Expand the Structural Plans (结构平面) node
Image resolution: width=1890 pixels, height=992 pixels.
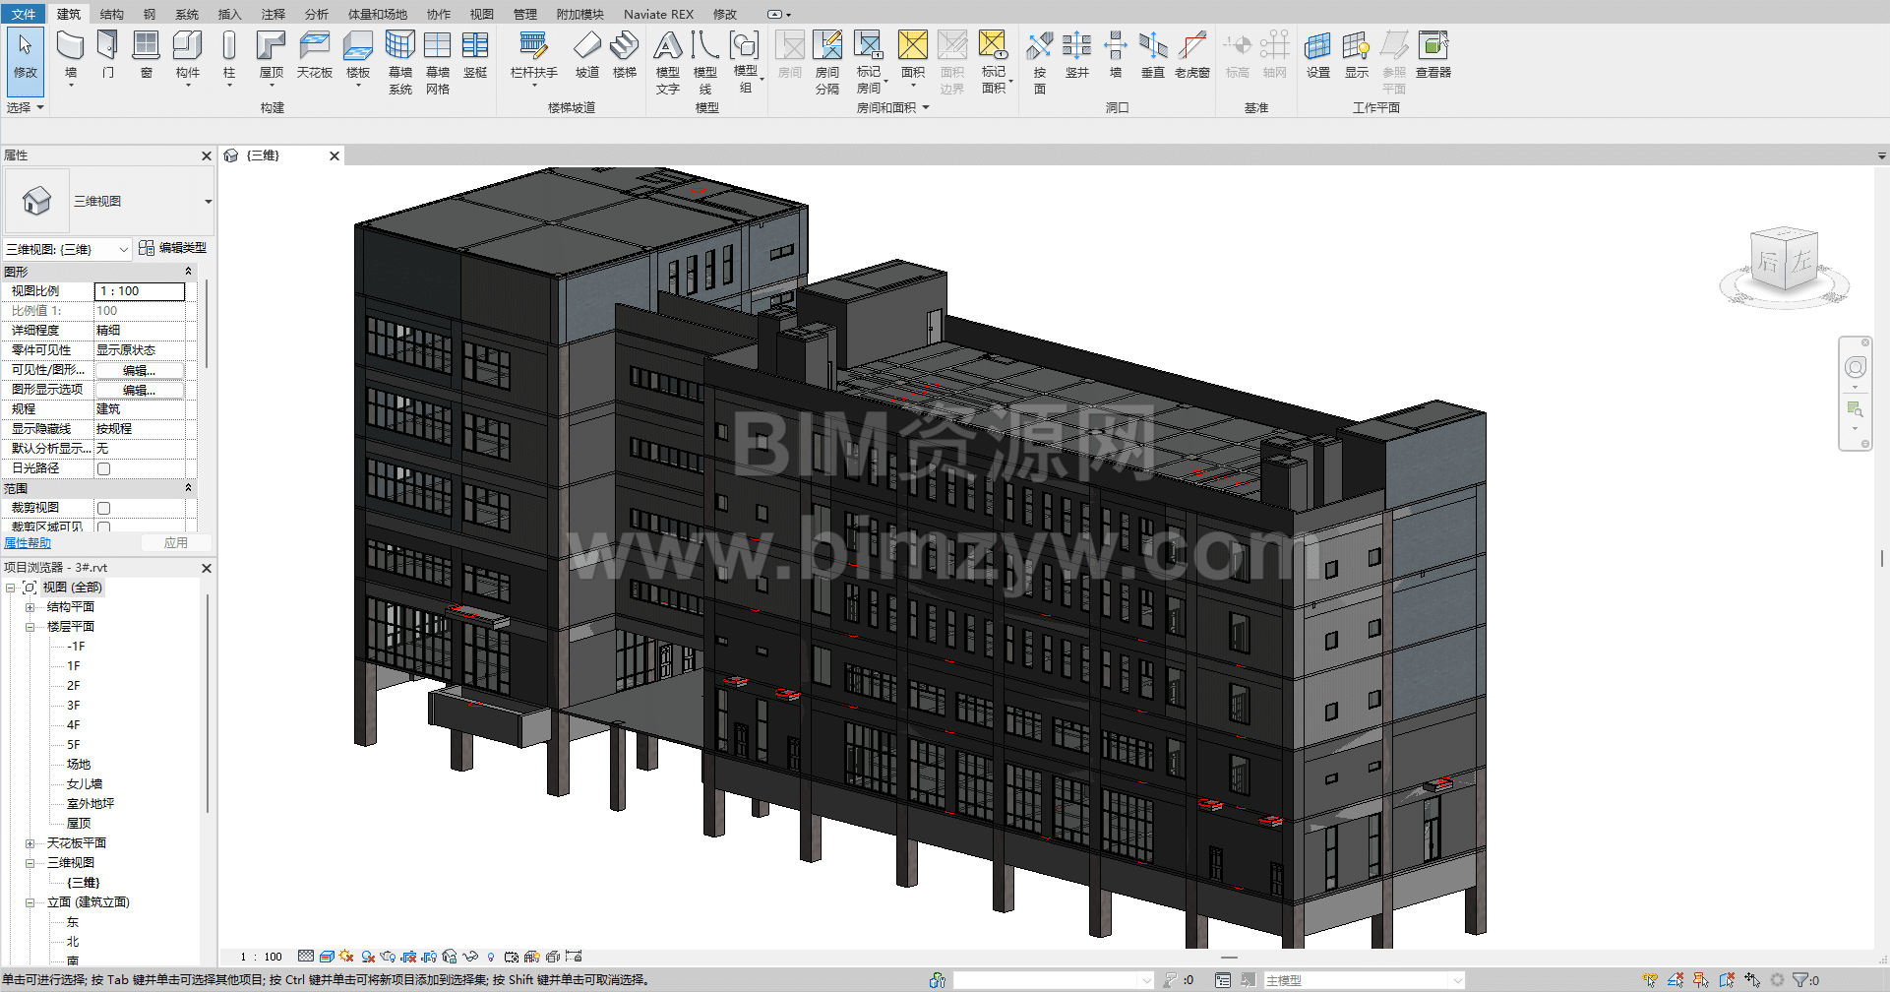[30, 607]
